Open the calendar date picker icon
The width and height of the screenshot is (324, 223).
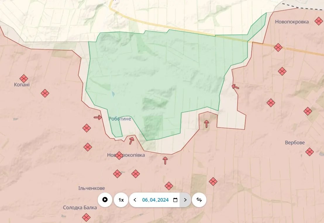point(175,200)
